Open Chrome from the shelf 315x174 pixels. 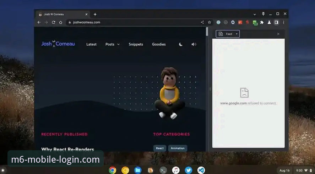click(113, 170)
